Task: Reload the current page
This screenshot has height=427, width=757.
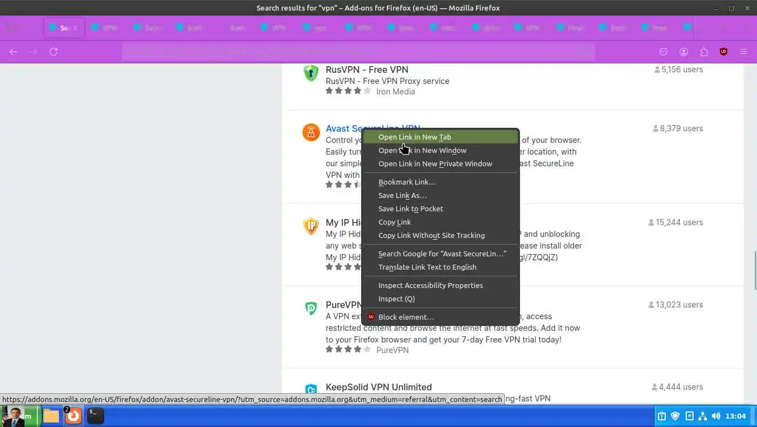Action: coord(53,52)
